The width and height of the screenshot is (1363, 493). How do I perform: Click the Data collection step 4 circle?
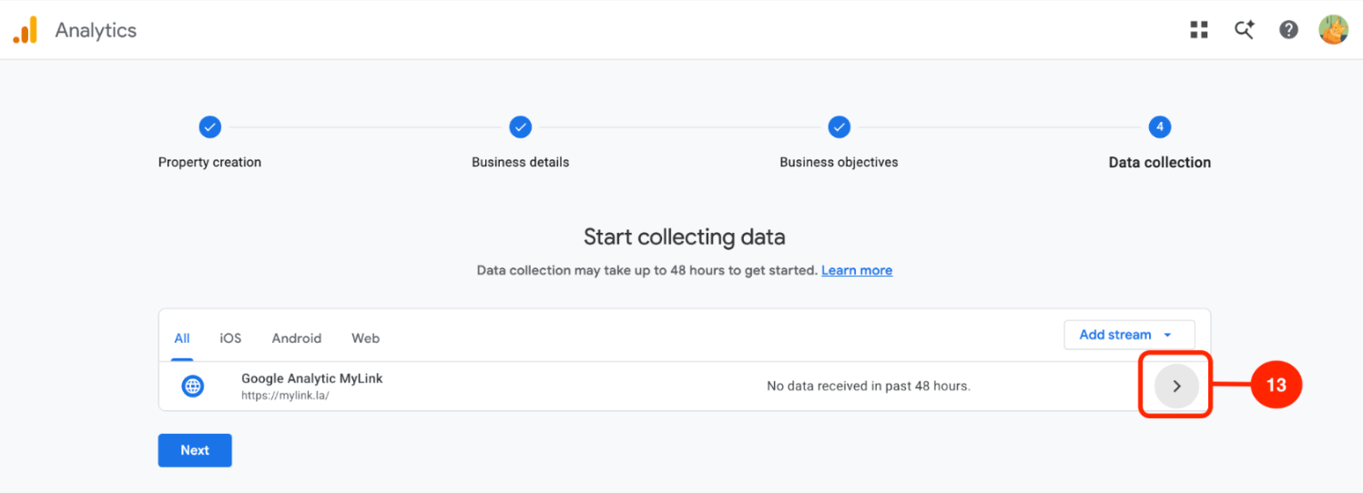click(1159, 127)
